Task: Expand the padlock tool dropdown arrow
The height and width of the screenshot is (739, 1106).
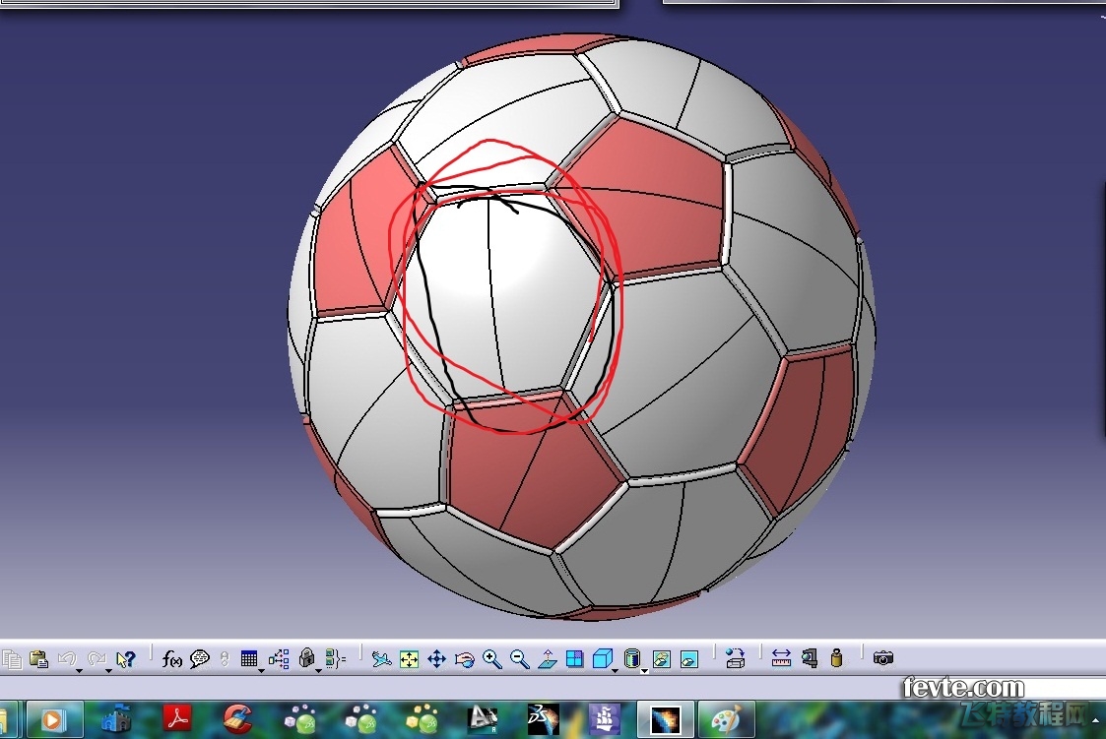Action: point(318,671)
